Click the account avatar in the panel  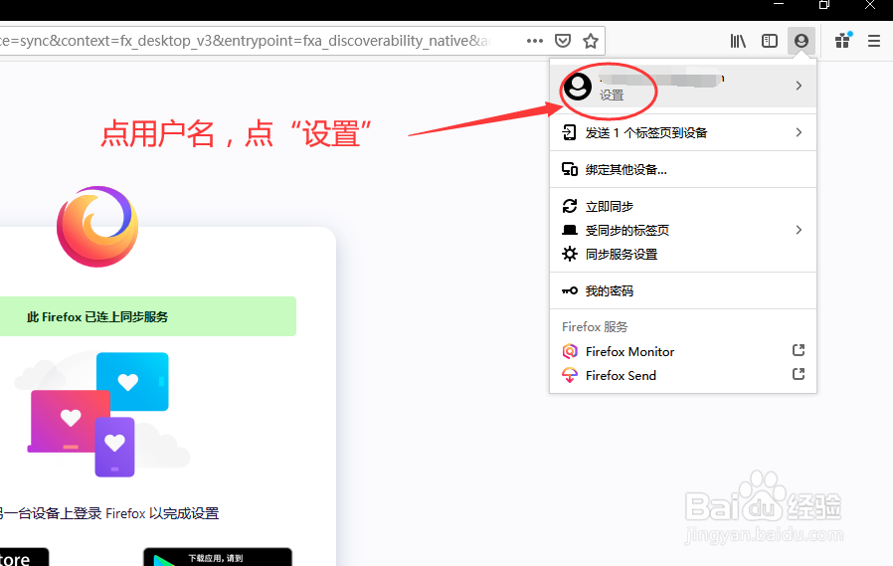578,86
